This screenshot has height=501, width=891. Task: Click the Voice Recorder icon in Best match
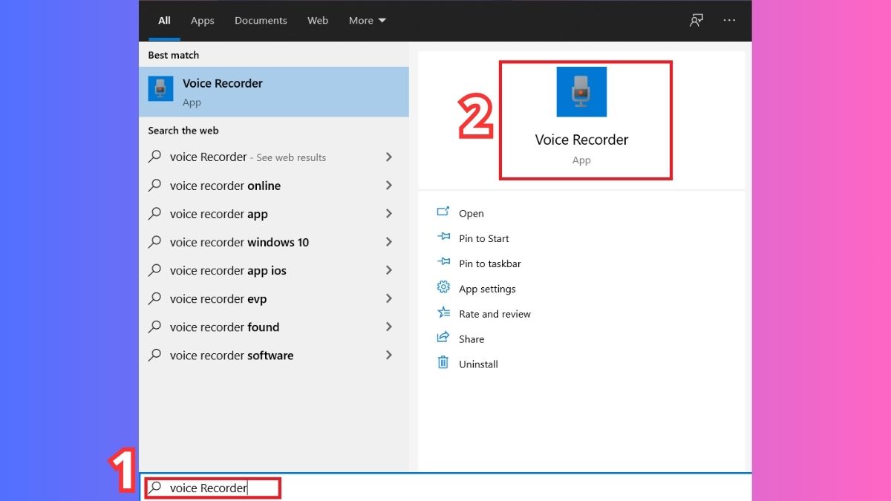[160, 88]
